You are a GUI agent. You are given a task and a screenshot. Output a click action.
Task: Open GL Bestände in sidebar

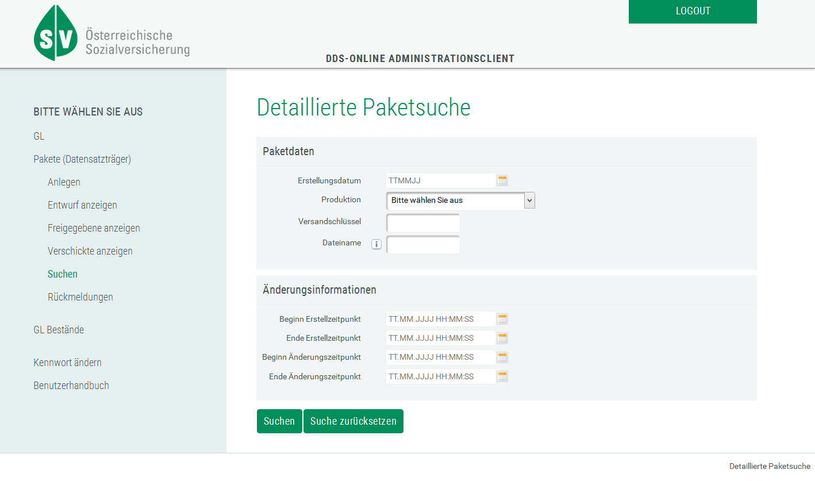click(x=59, y=330)
